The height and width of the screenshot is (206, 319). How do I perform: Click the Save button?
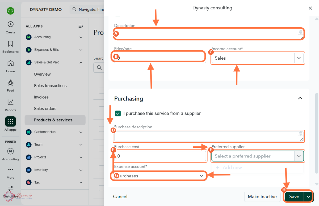294,196
